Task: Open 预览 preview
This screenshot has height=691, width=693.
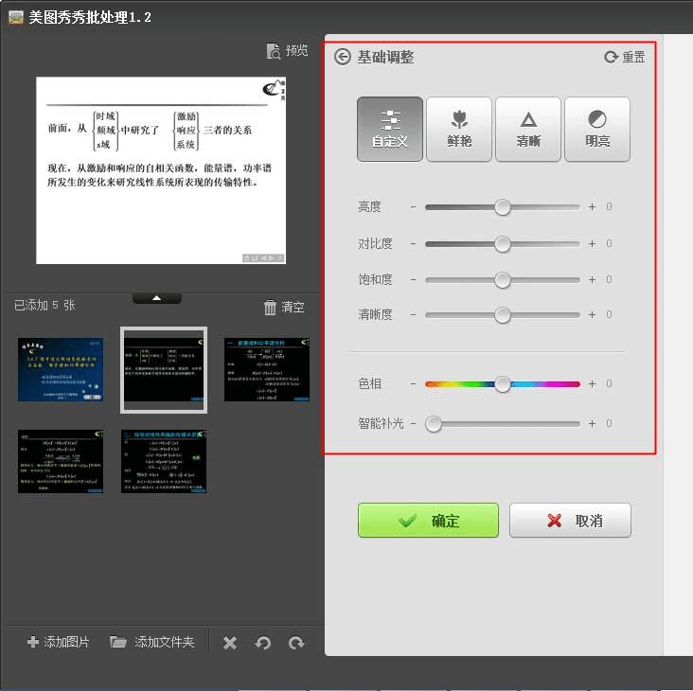Action: point(287,51)
